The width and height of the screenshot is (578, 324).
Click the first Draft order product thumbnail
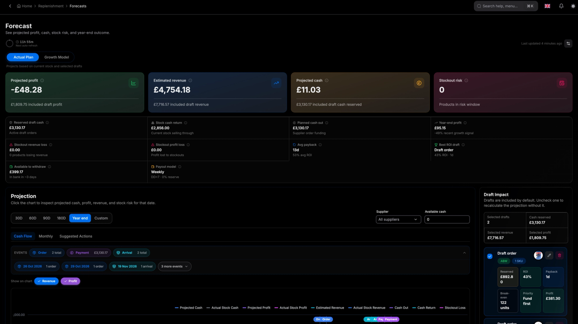[x=538, y=255]
